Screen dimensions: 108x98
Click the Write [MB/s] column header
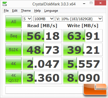pyautogui.click(x=83, y=26)
